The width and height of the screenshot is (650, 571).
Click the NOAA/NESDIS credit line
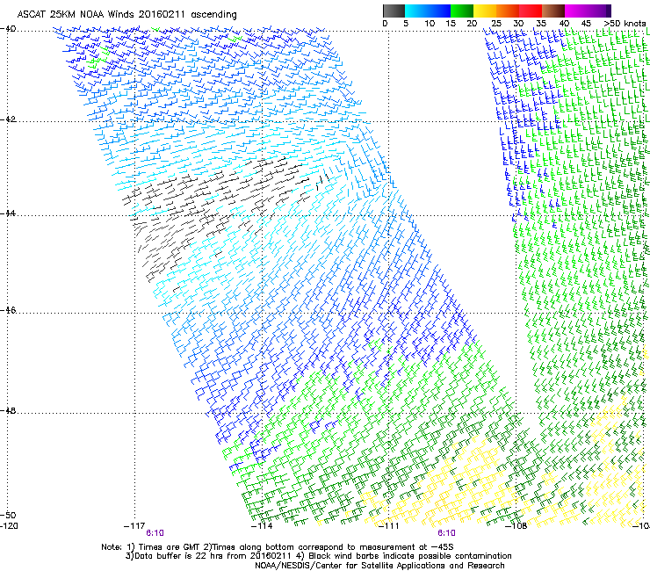(379, 566)
